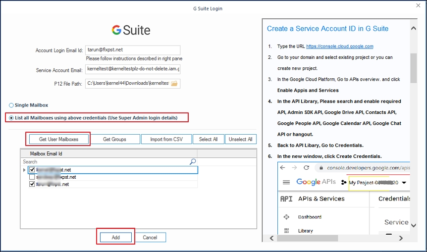
Task: Click the vertical scrollbar thumb in instructions pane
Action: coord(414,68)
